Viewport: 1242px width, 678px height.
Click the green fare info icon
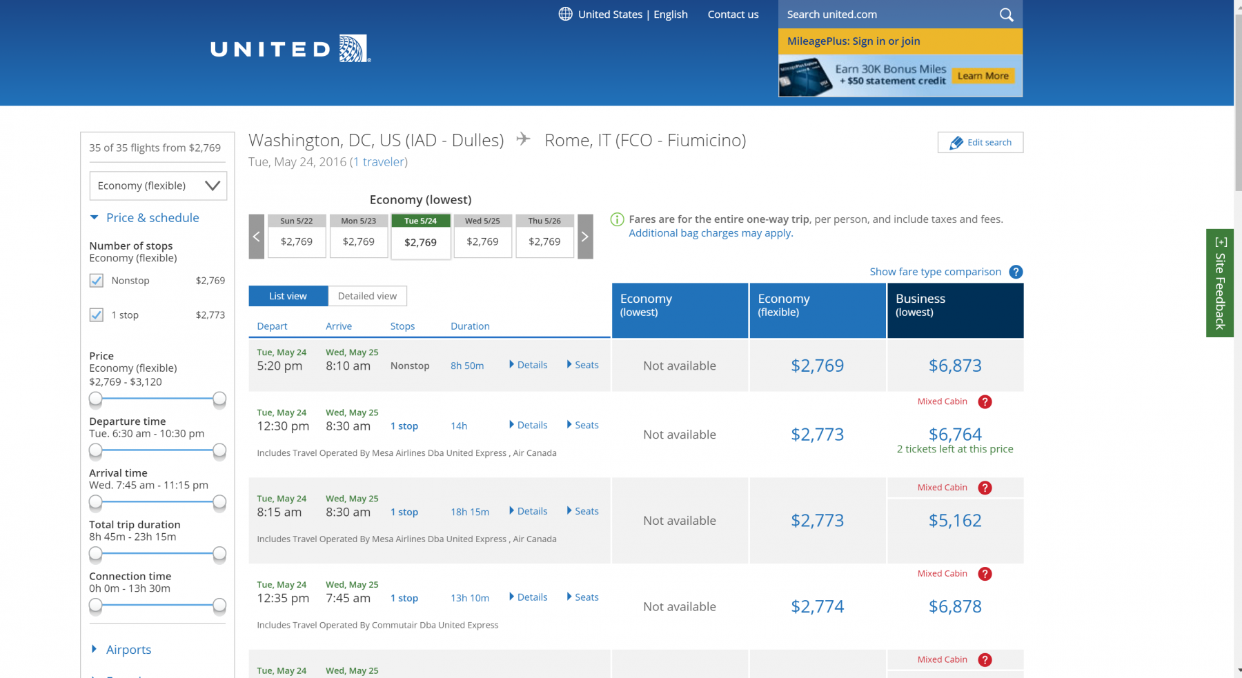tap(617, 219)
